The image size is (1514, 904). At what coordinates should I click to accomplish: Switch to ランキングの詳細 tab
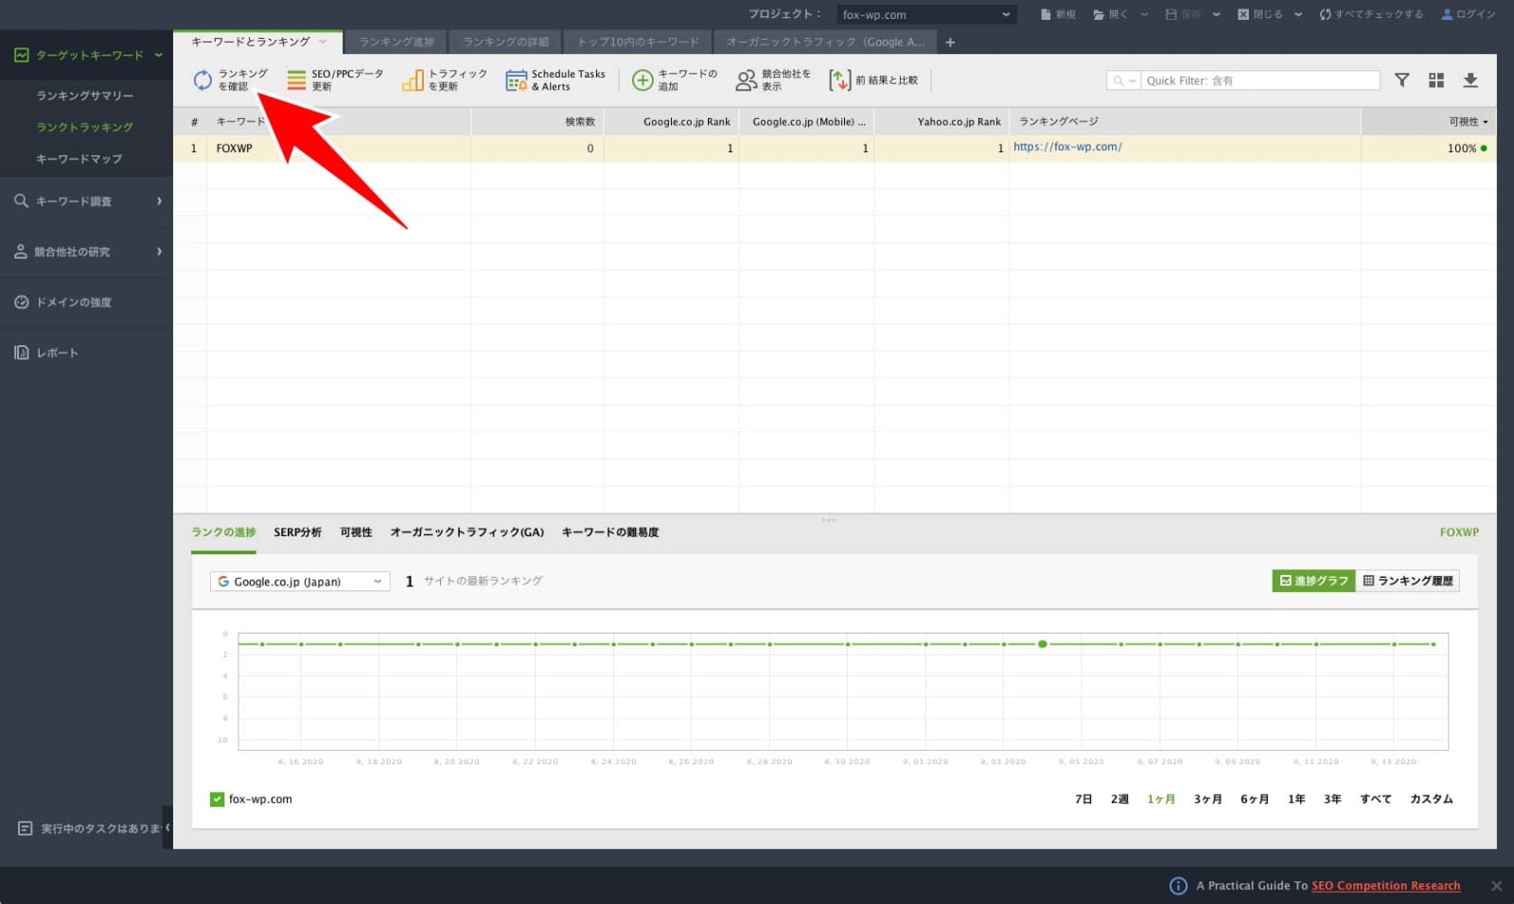click(505, 42)
